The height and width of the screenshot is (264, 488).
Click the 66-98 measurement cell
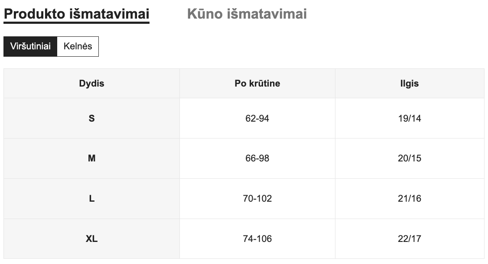tap(257, 158)
